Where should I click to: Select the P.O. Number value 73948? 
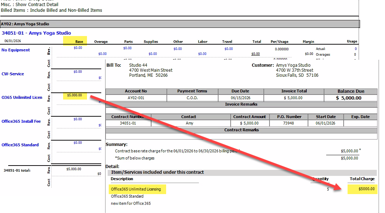pyautogui.click(x=288, y=123)
